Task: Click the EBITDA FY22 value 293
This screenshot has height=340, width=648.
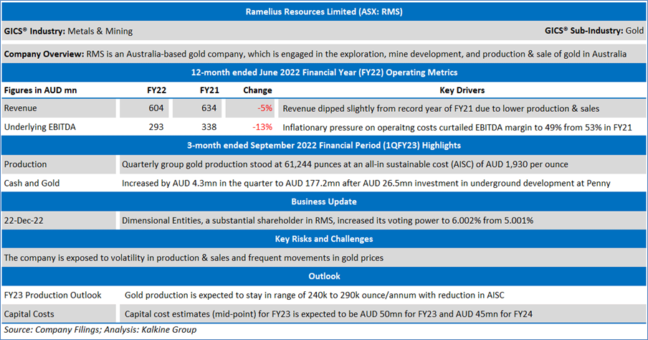Action: click(156, 127)
